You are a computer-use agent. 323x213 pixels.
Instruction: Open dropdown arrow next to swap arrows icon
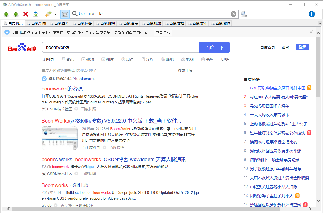tap(55, 14)
